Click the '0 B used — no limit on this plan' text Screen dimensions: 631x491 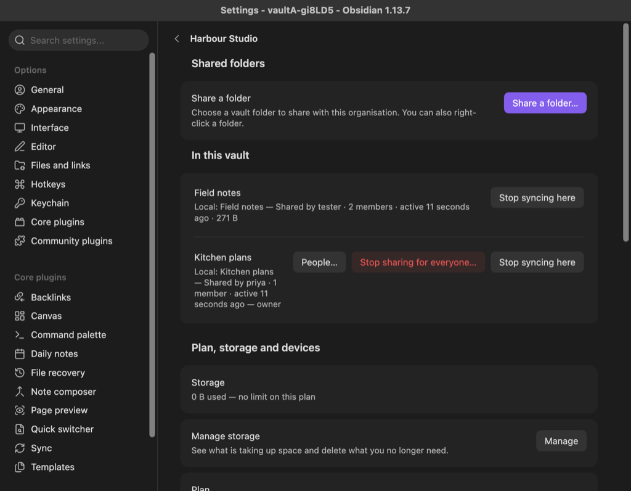(253, 397)
